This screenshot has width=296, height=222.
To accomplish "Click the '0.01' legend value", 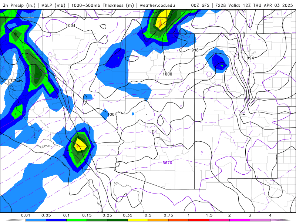I will point(26,215).
